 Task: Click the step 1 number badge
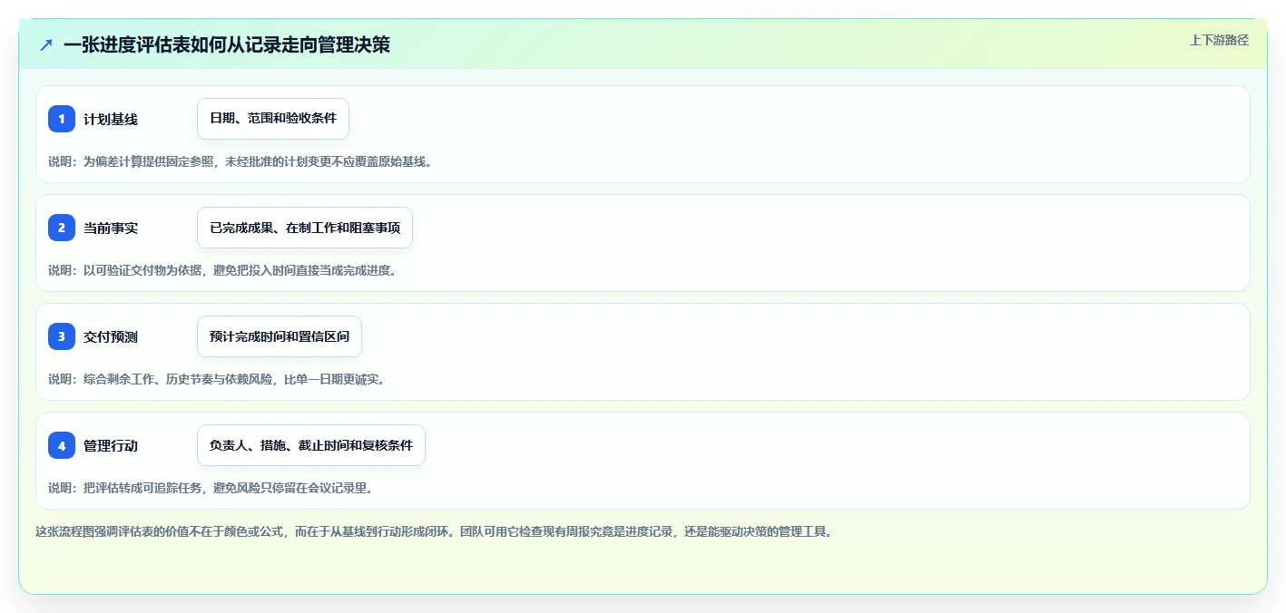pos(62,119)
